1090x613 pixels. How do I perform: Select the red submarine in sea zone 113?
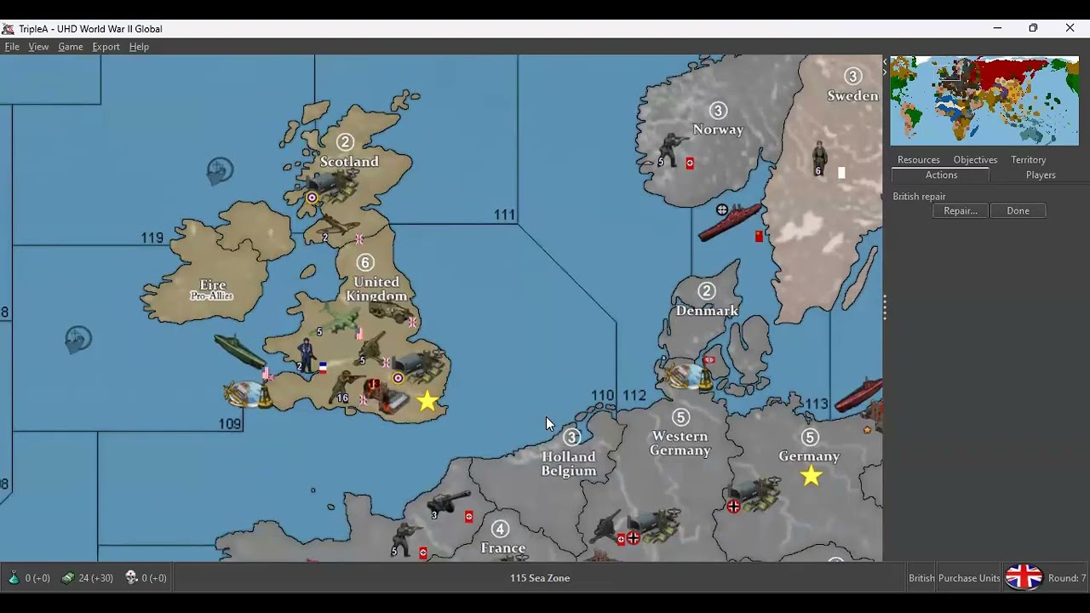point(858,395)
